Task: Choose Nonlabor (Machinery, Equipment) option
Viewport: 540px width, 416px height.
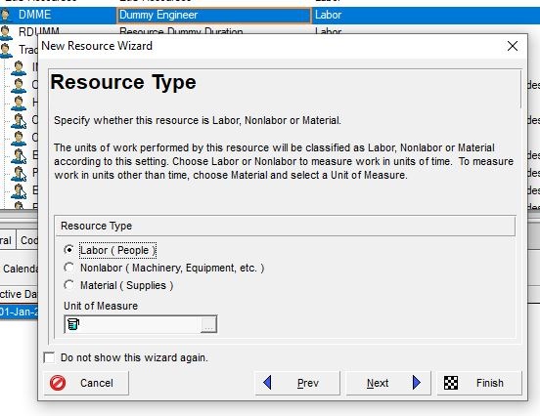Action: coord(68,268)
